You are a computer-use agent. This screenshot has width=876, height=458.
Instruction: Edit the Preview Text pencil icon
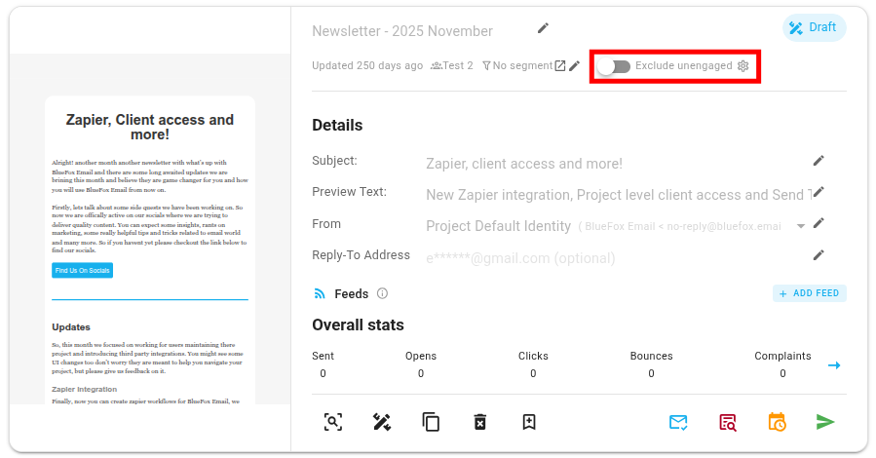819,192
